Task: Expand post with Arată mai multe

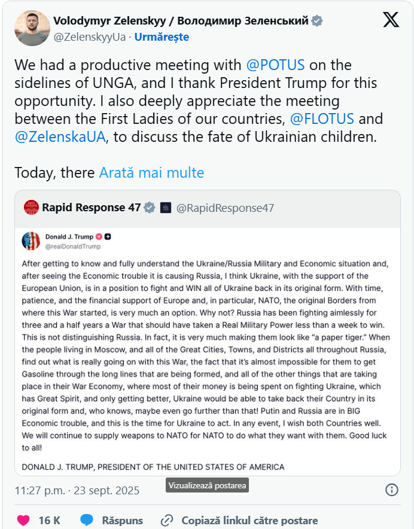Action: point(151,173)
